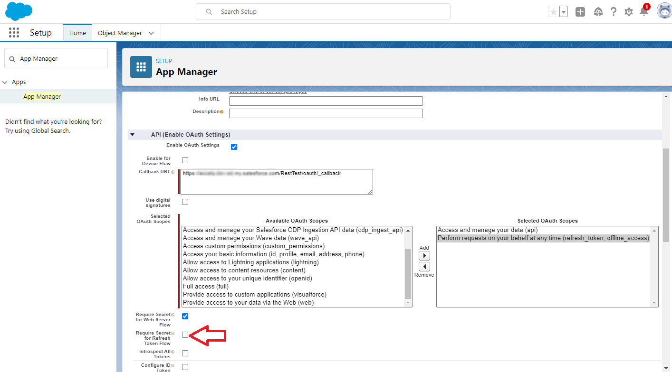
Task: Open the Global Actions plus icon
Action: (580, 12)
